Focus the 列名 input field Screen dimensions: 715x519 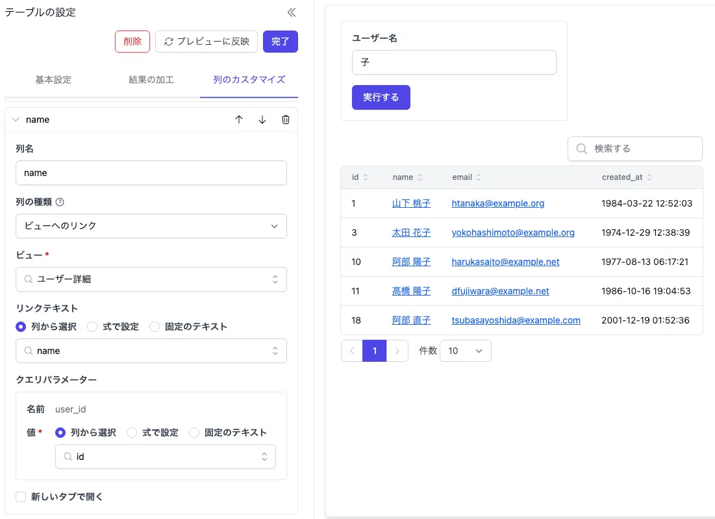151,173
